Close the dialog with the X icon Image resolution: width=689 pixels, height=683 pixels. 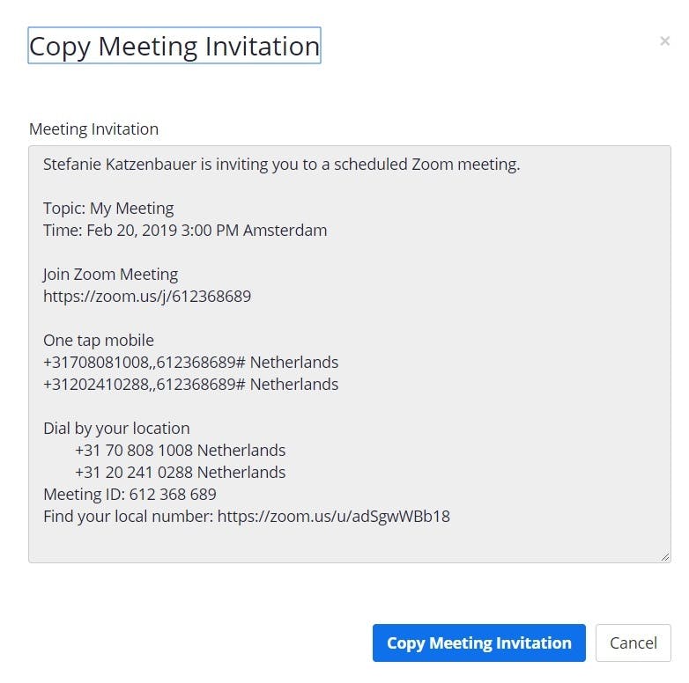(664, 41)
